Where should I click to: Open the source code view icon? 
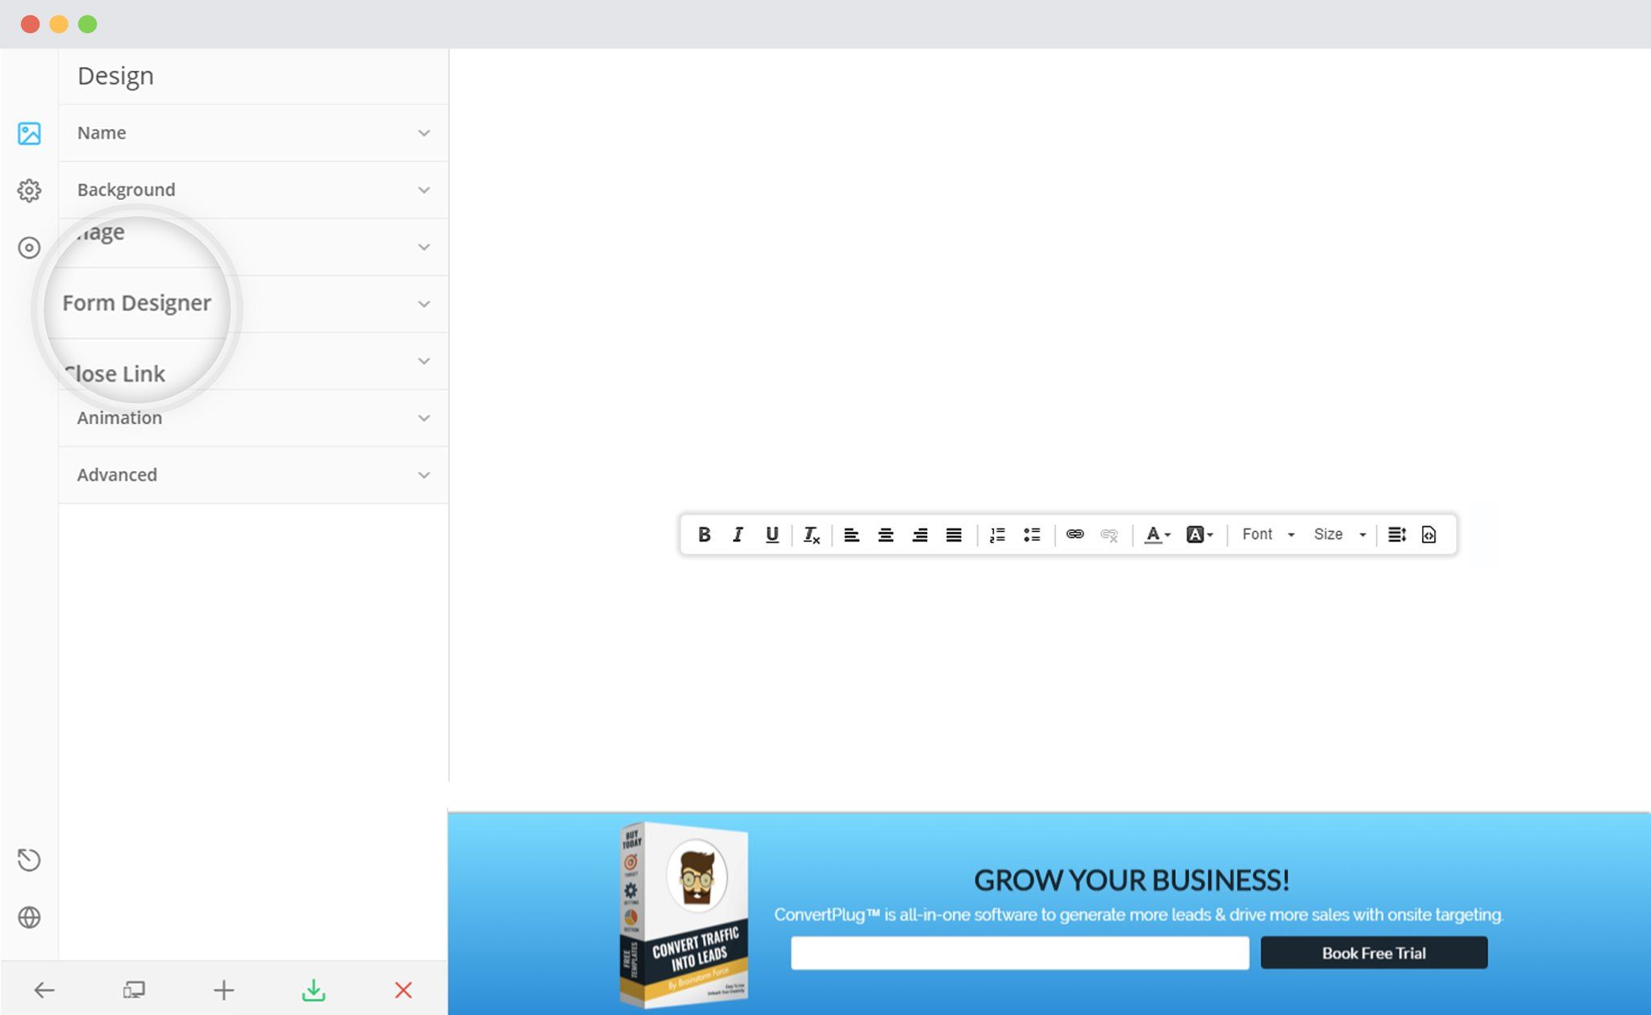click(1429, 535)
